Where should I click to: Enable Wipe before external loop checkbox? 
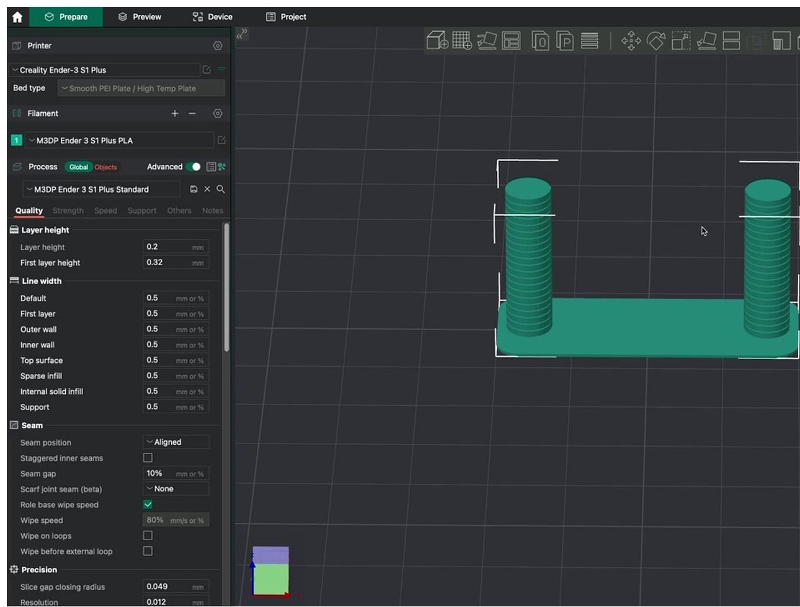148,551
